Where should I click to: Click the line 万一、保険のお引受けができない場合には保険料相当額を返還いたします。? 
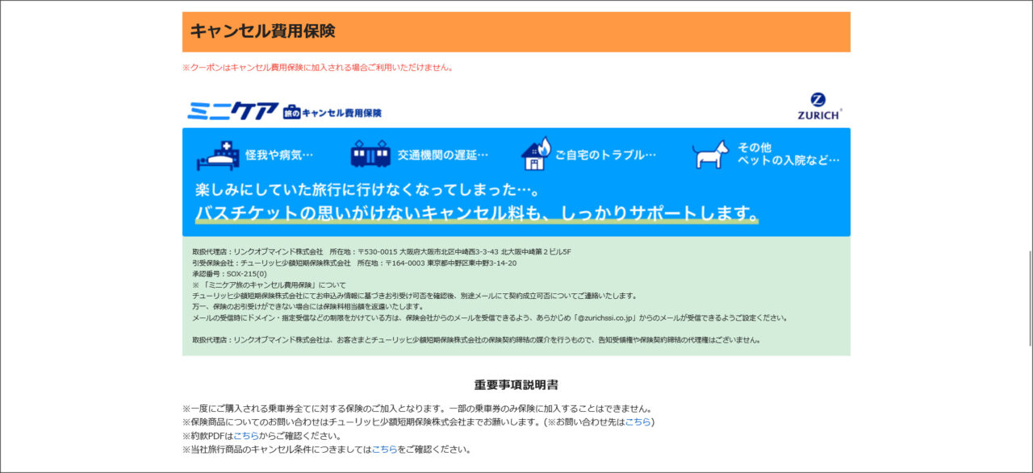[308, 306]
